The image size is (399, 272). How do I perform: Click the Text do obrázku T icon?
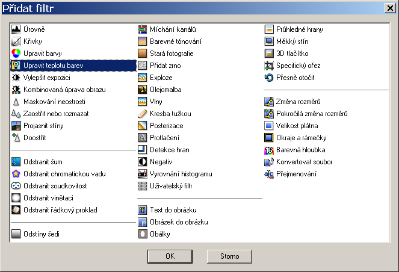pyautogui.click(x=142, y=210)
